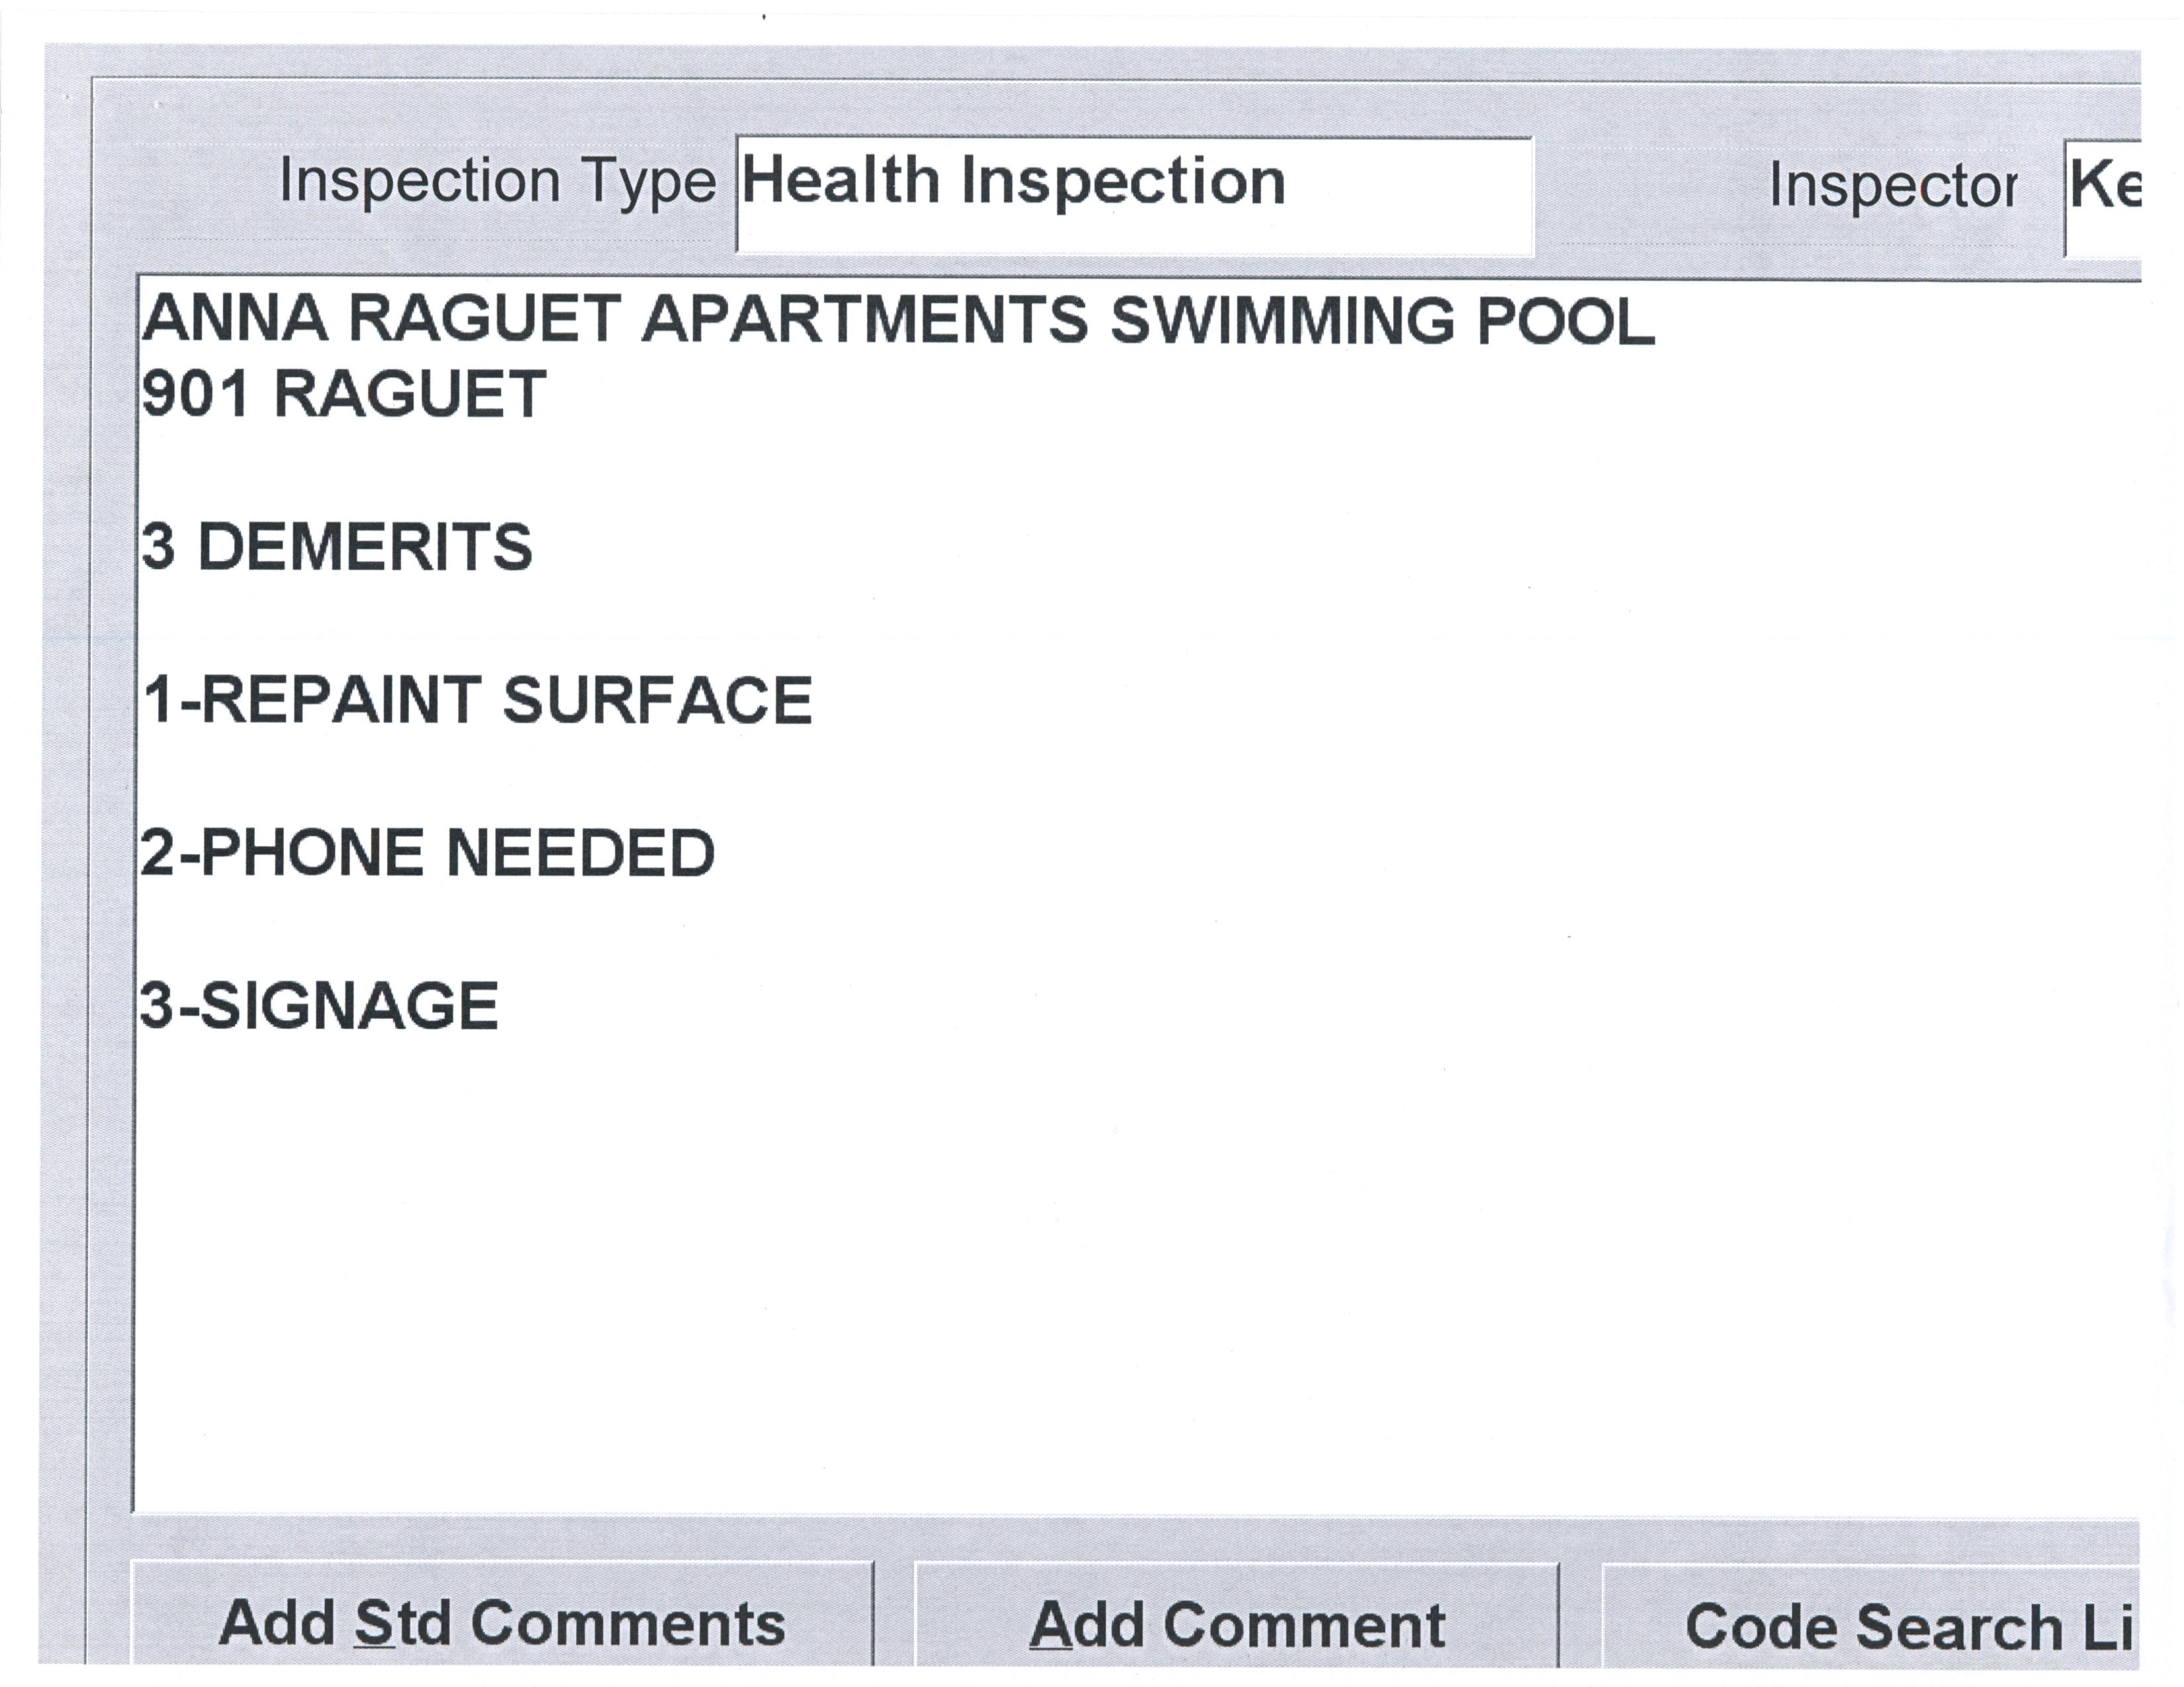Screen dimensions: 2184x1687
Task: Click the 2-PHONE NEEDED comment line
Action: point(428,853)
